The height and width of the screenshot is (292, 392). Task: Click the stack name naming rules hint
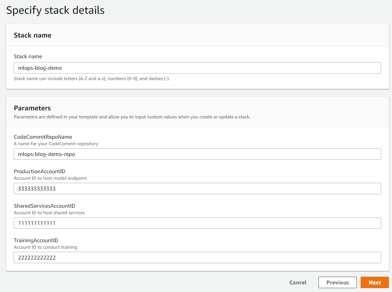tap(92, 79)
